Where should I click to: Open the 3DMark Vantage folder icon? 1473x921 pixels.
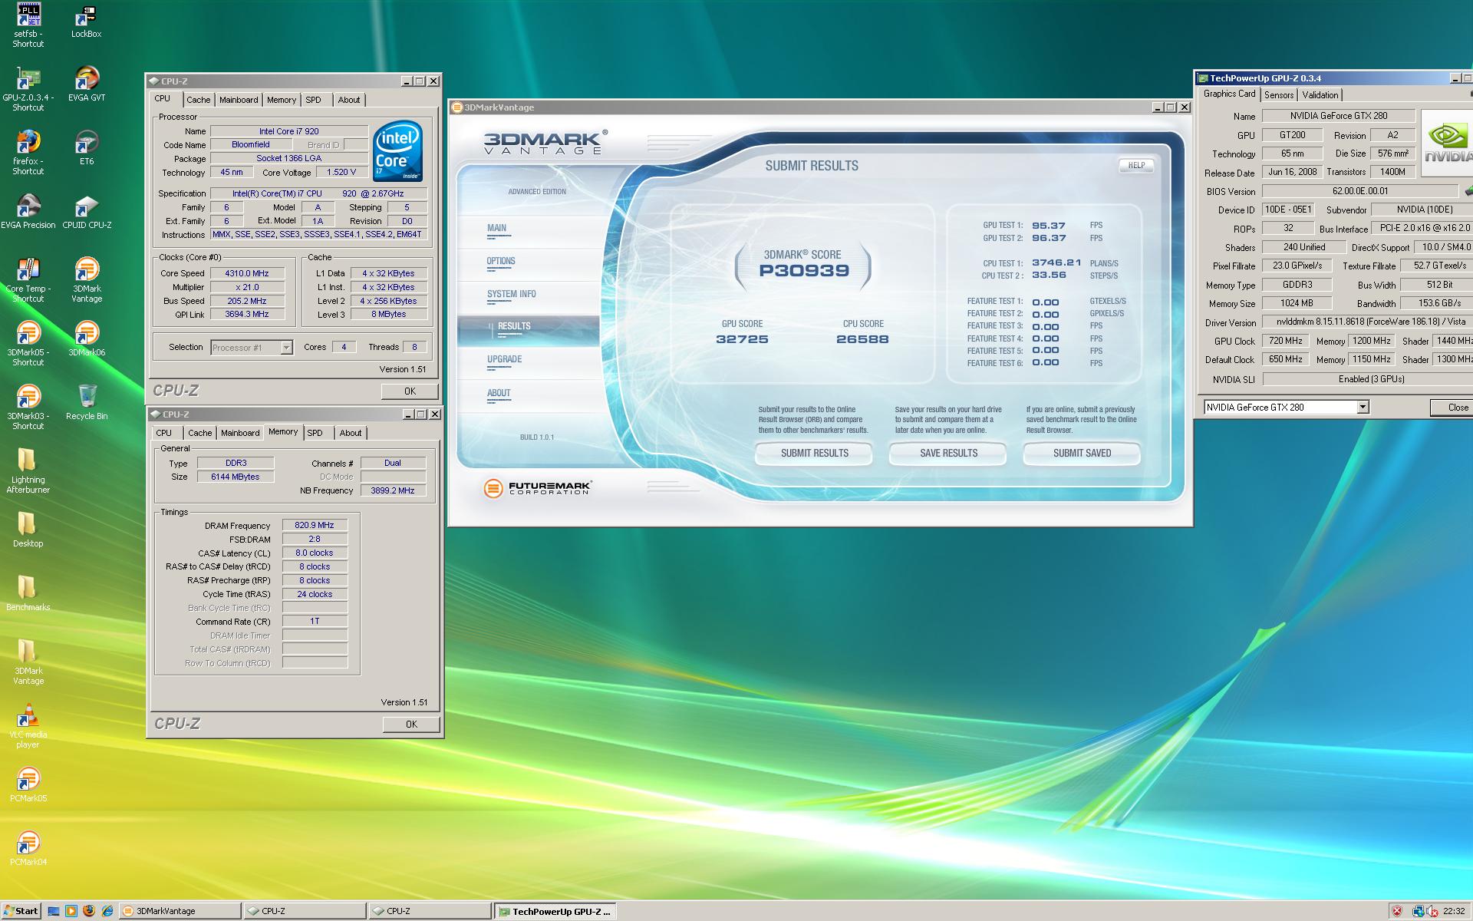tap(28, 662)
